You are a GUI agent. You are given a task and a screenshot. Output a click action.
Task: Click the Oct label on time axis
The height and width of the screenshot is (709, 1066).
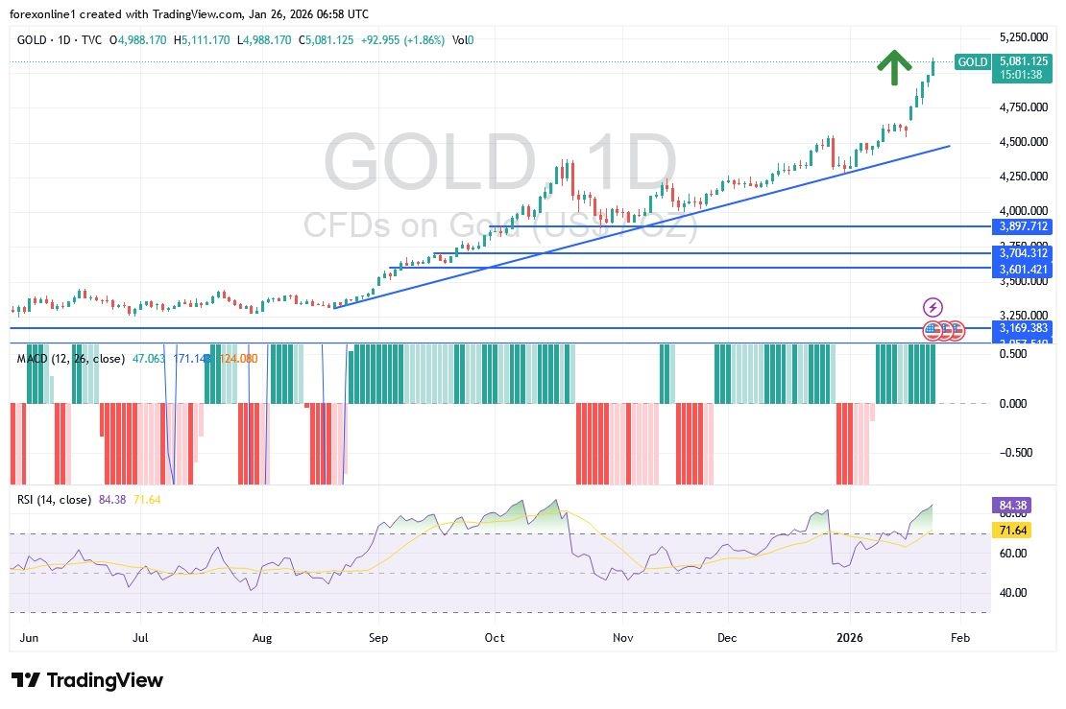494,638
